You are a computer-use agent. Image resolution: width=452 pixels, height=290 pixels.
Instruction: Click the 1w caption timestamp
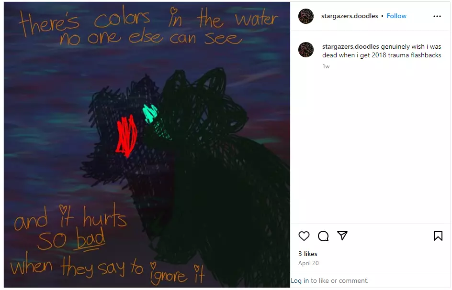click(x=326, y=66)
